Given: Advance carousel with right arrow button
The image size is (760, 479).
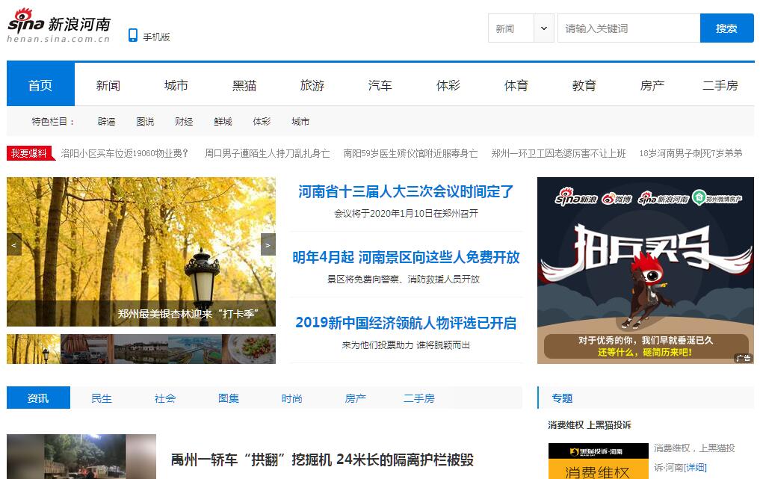Looking at the screenshot, I should pyautogui.click(x=268, y=244).
